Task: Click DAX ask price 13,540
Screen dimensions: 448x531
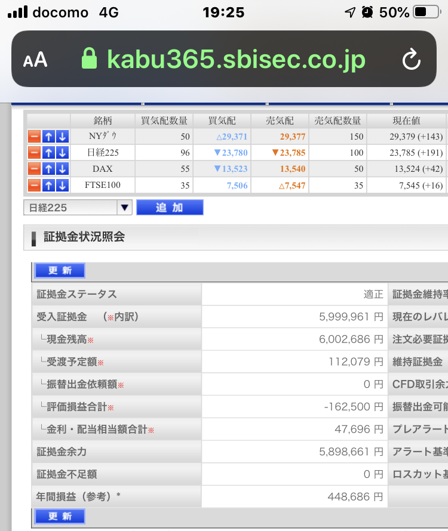Action: point(293,169)
